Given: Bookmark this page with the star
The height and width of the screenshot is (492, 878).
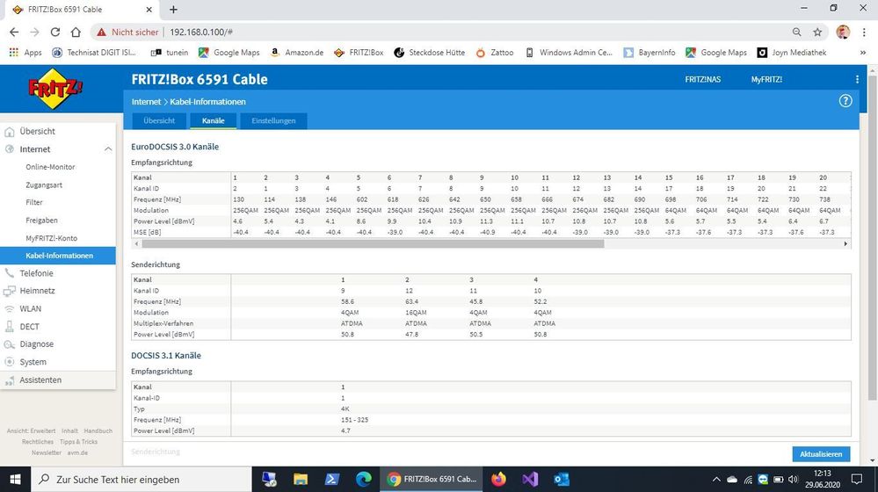Looking at the screenshot, I should 817,32.
